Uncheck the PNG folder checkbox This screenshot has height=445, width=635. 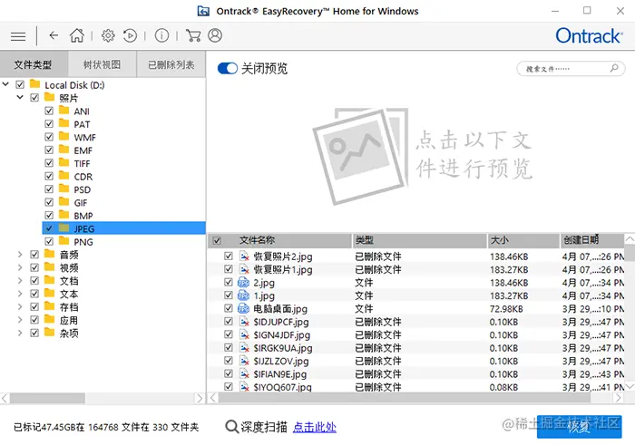point(49,241)
